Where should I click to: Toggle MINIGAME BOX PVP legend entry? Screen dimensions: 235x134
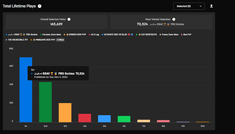click(x=43, y=40)
